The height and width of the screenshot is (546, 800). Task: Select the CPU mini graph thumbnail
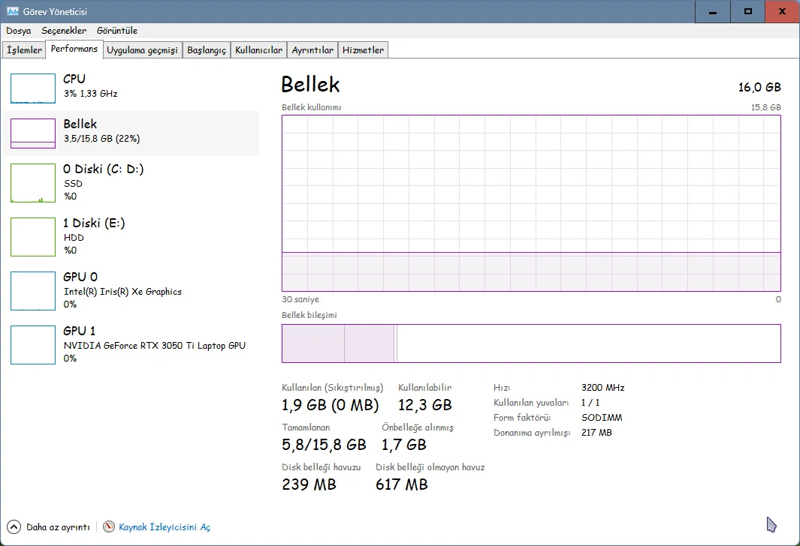point(32,88)
